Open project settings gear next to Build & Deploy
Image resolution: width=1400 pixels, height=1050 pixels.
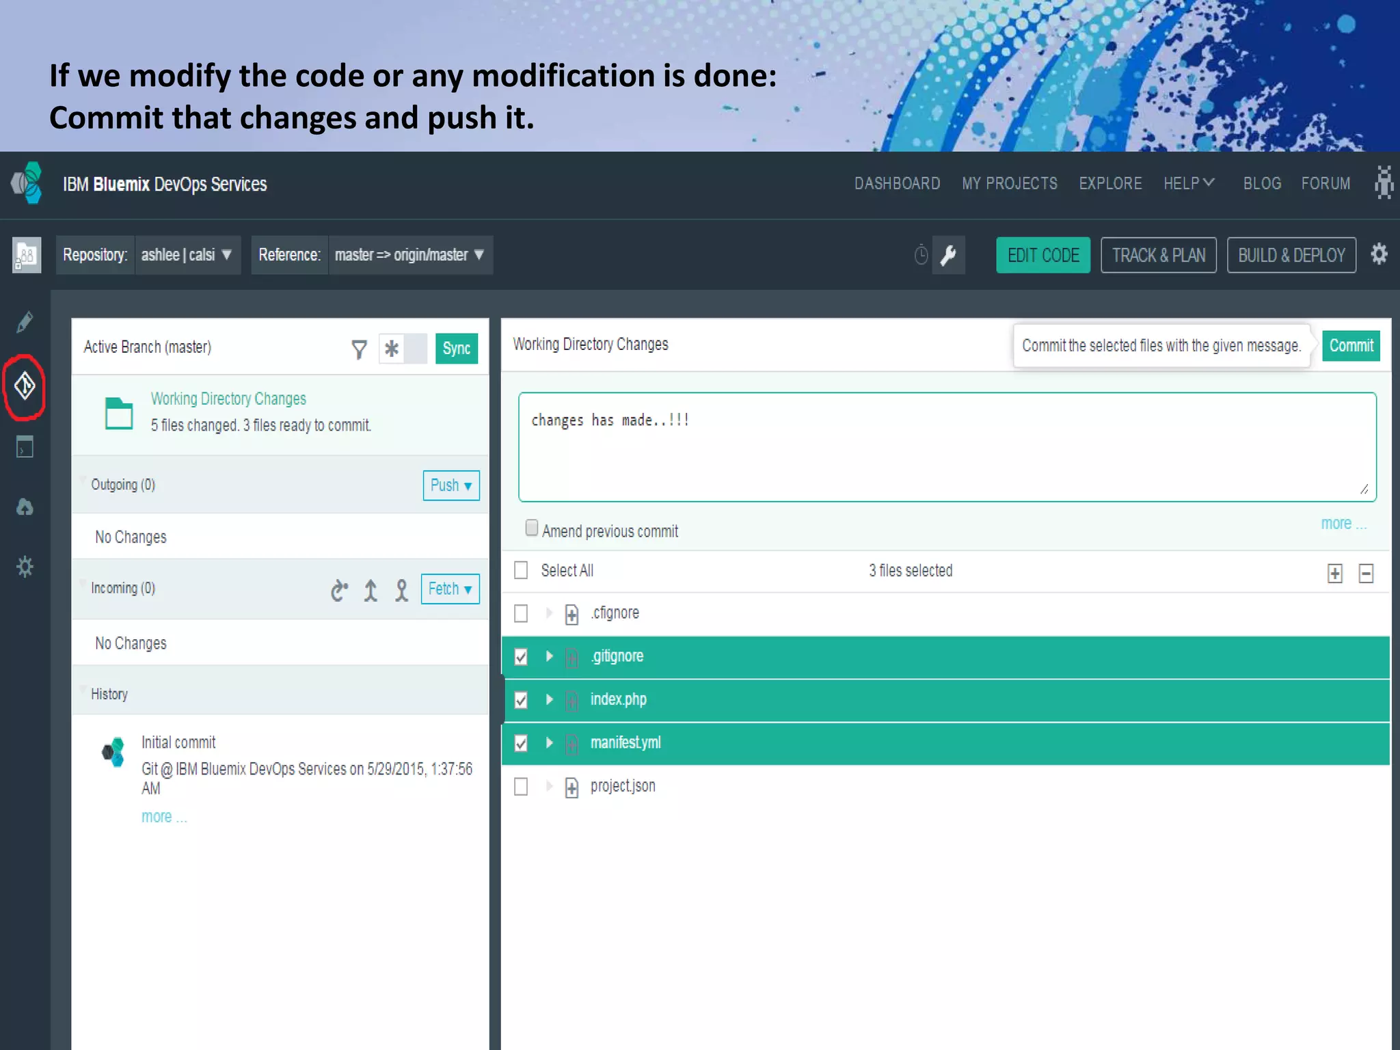click(1379, 254)
